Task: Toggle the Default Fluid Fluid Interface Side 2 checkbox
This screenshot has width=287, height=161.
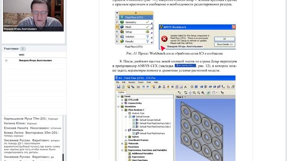Action: (134, 127)
